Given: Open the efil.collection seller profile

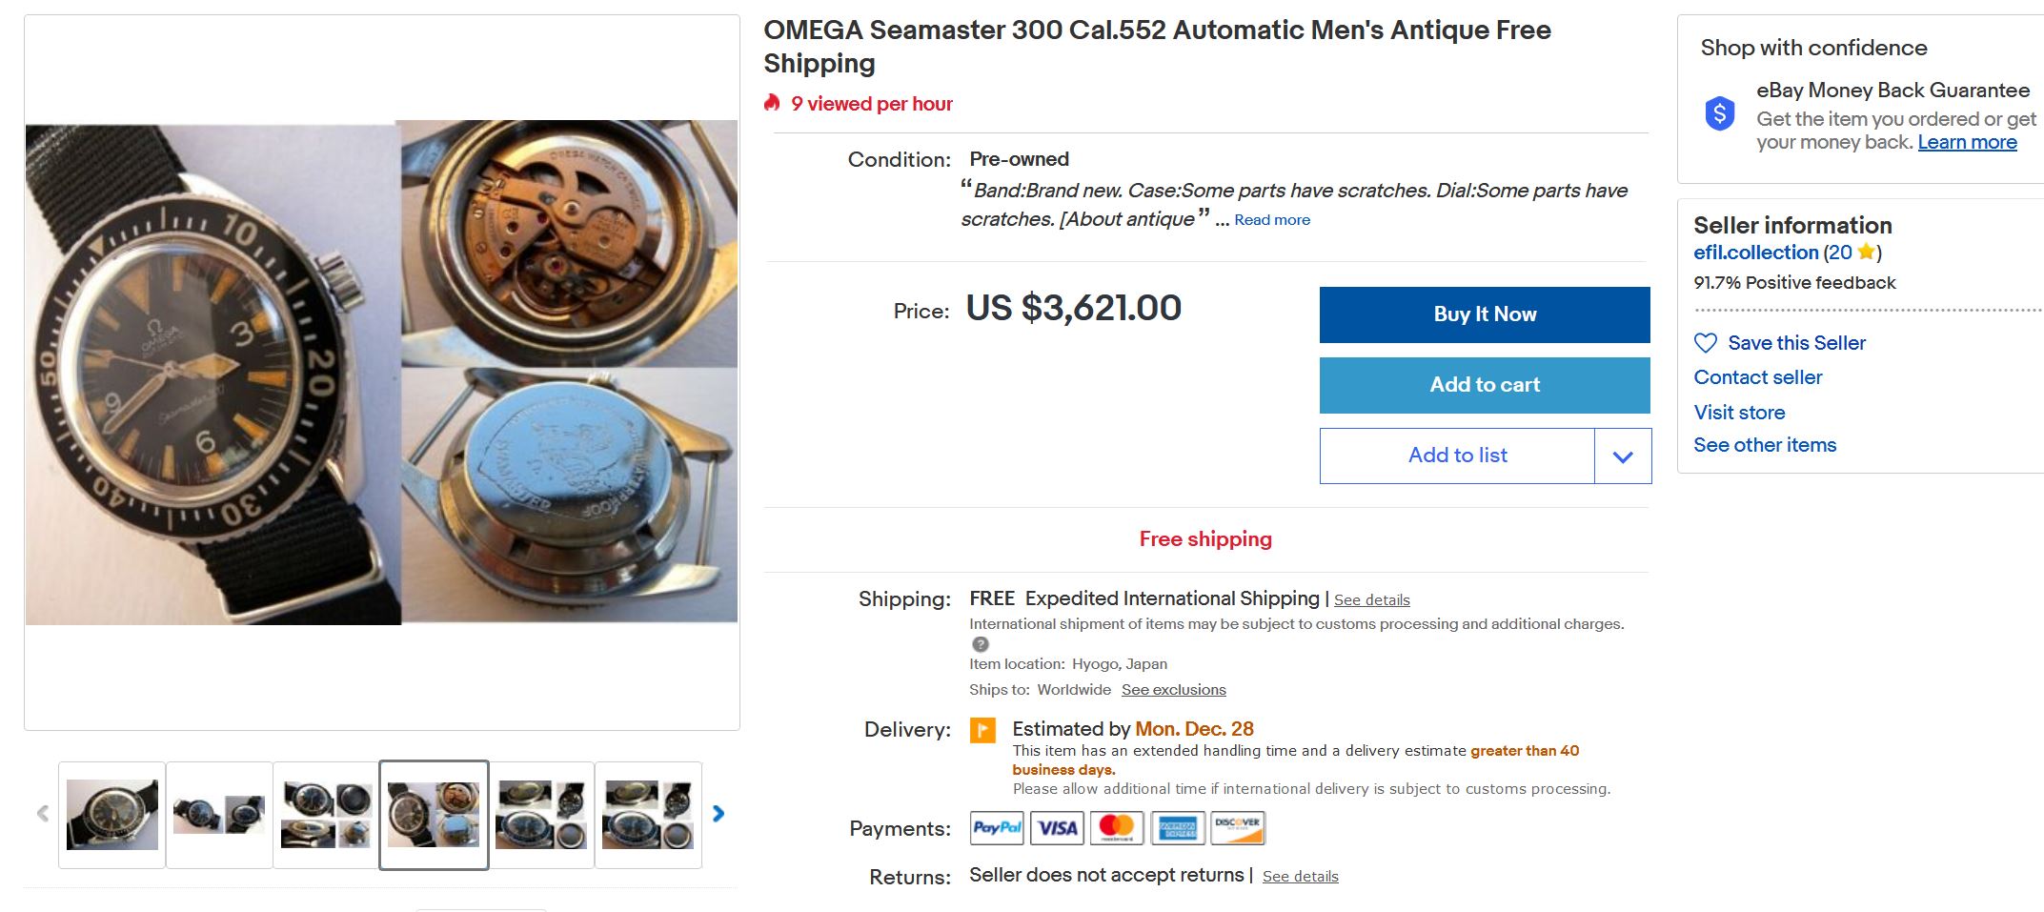Looking at the screenshot, I should pos(1756,253).
